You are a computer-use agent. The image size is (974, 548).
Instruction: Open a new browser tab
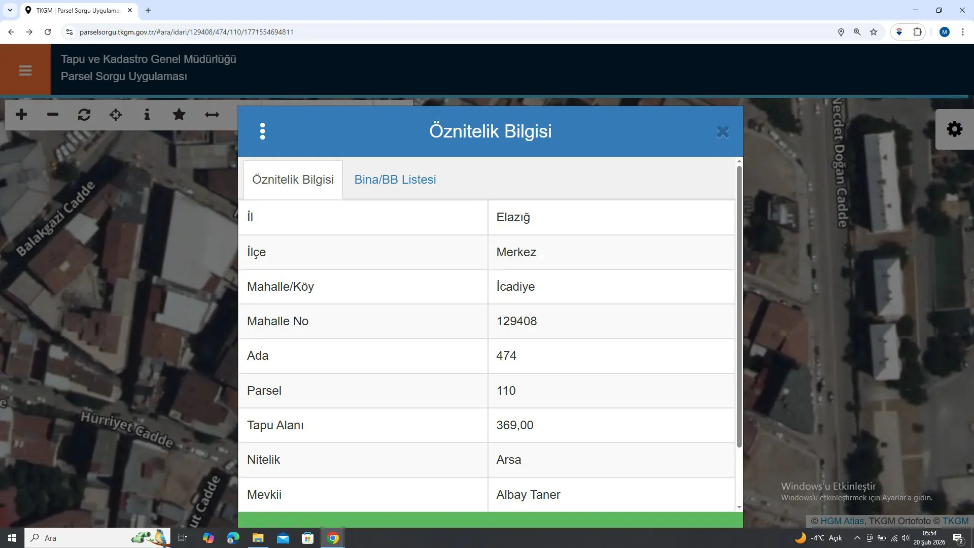click(x=148, y=10)
